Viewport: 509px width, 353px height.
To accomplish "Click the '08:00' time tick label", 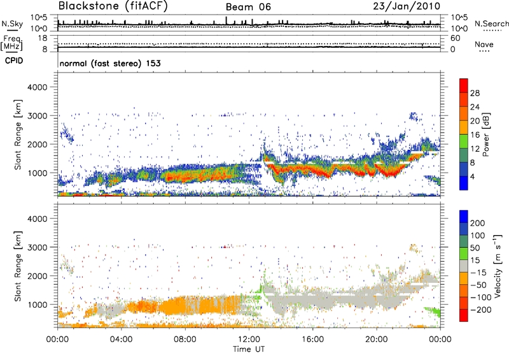I will coord(185,340).
